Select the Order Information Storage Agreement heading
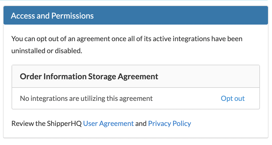Image resolution: width=272 pixels, height=145 pixels. pos(89,76)
